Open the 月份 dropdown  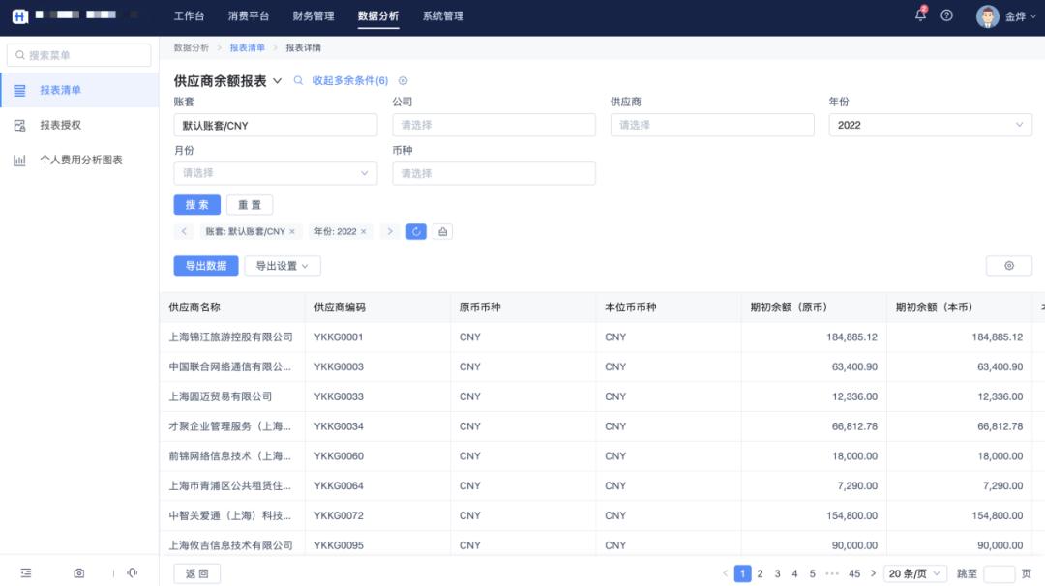point(275,173)
